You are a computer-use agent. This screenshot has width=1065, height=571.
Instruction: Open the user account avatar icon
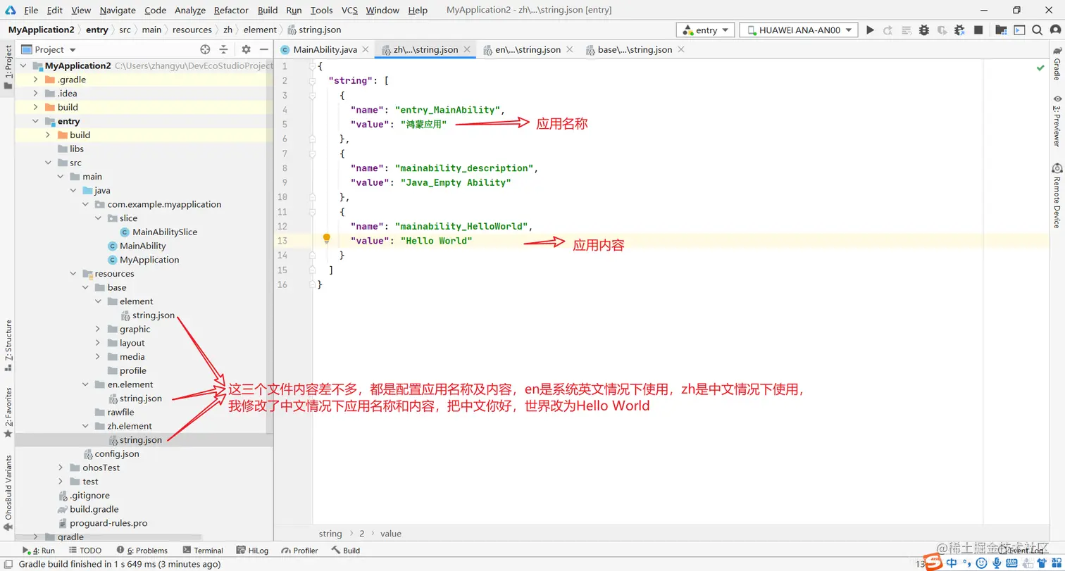1054,30
